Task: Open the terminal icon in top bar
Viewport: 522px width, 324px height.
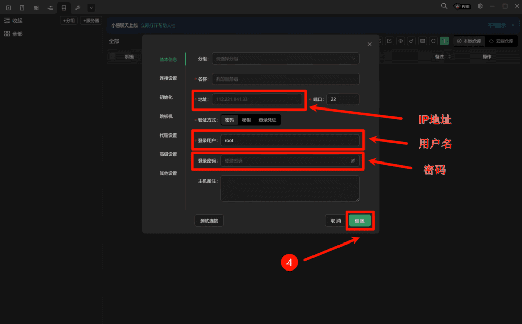Action: [x=9, y=8]
